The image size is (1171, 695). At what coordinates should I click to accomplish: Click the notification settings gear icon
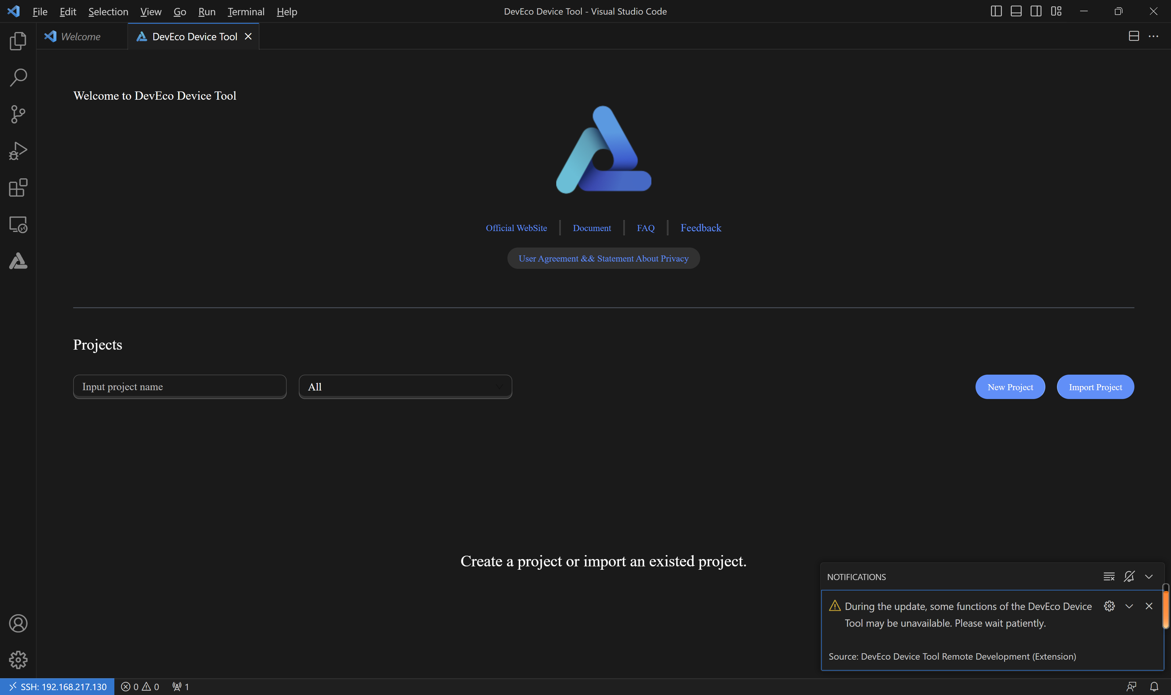[x=1109, y=606]
